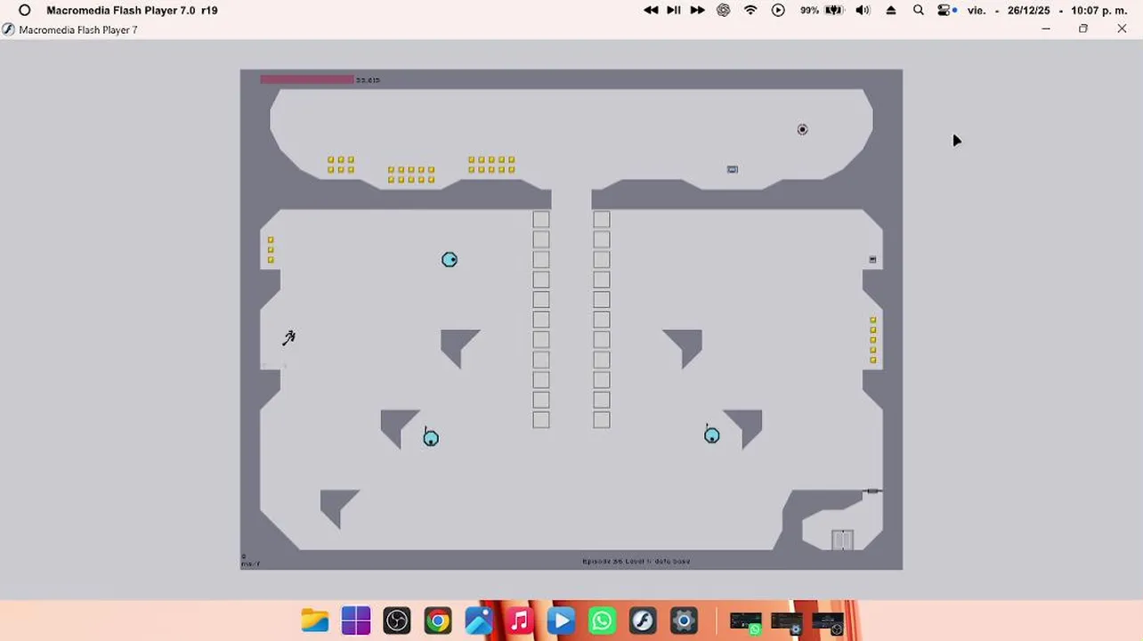The width and height of the screenshot is (1143, 641).
Task: Open the file manager folder in the dock
Action: [x=315, y=621]
